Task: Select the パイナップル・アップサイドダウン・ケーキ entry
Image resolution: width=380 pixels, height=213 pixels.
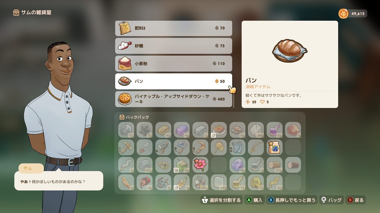Action: [x=174, y=99]
